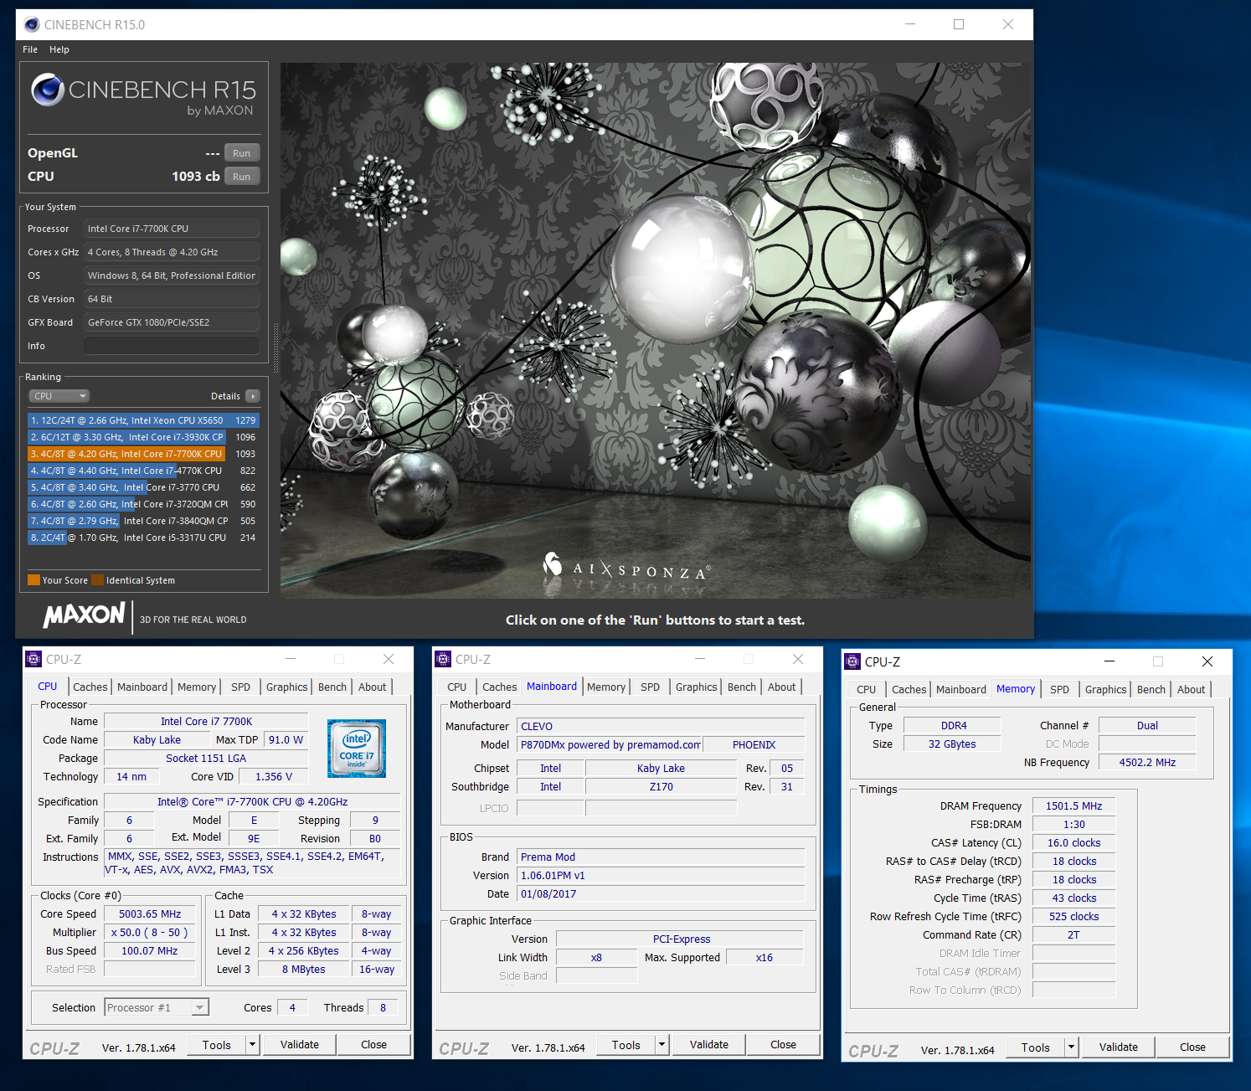This screenshot has height=1091, width=1251.
Task: Select ranking row Intel Core i7-3770
Action: pyautogui.click(x=143, y=487)
